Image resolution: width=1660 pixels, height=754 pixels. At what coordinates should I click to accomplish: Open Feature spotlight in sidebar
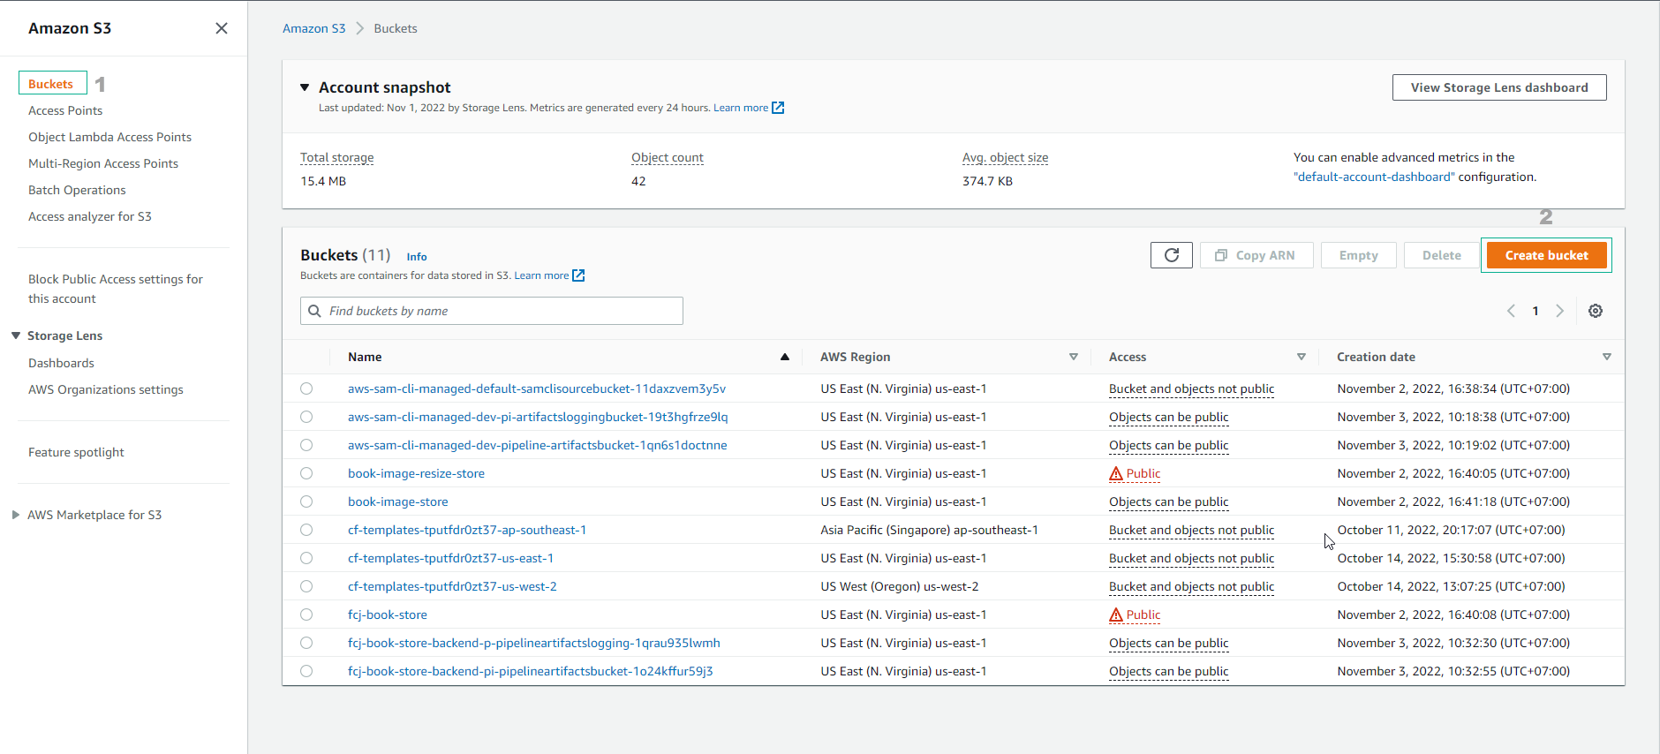(x=76, y=452)
